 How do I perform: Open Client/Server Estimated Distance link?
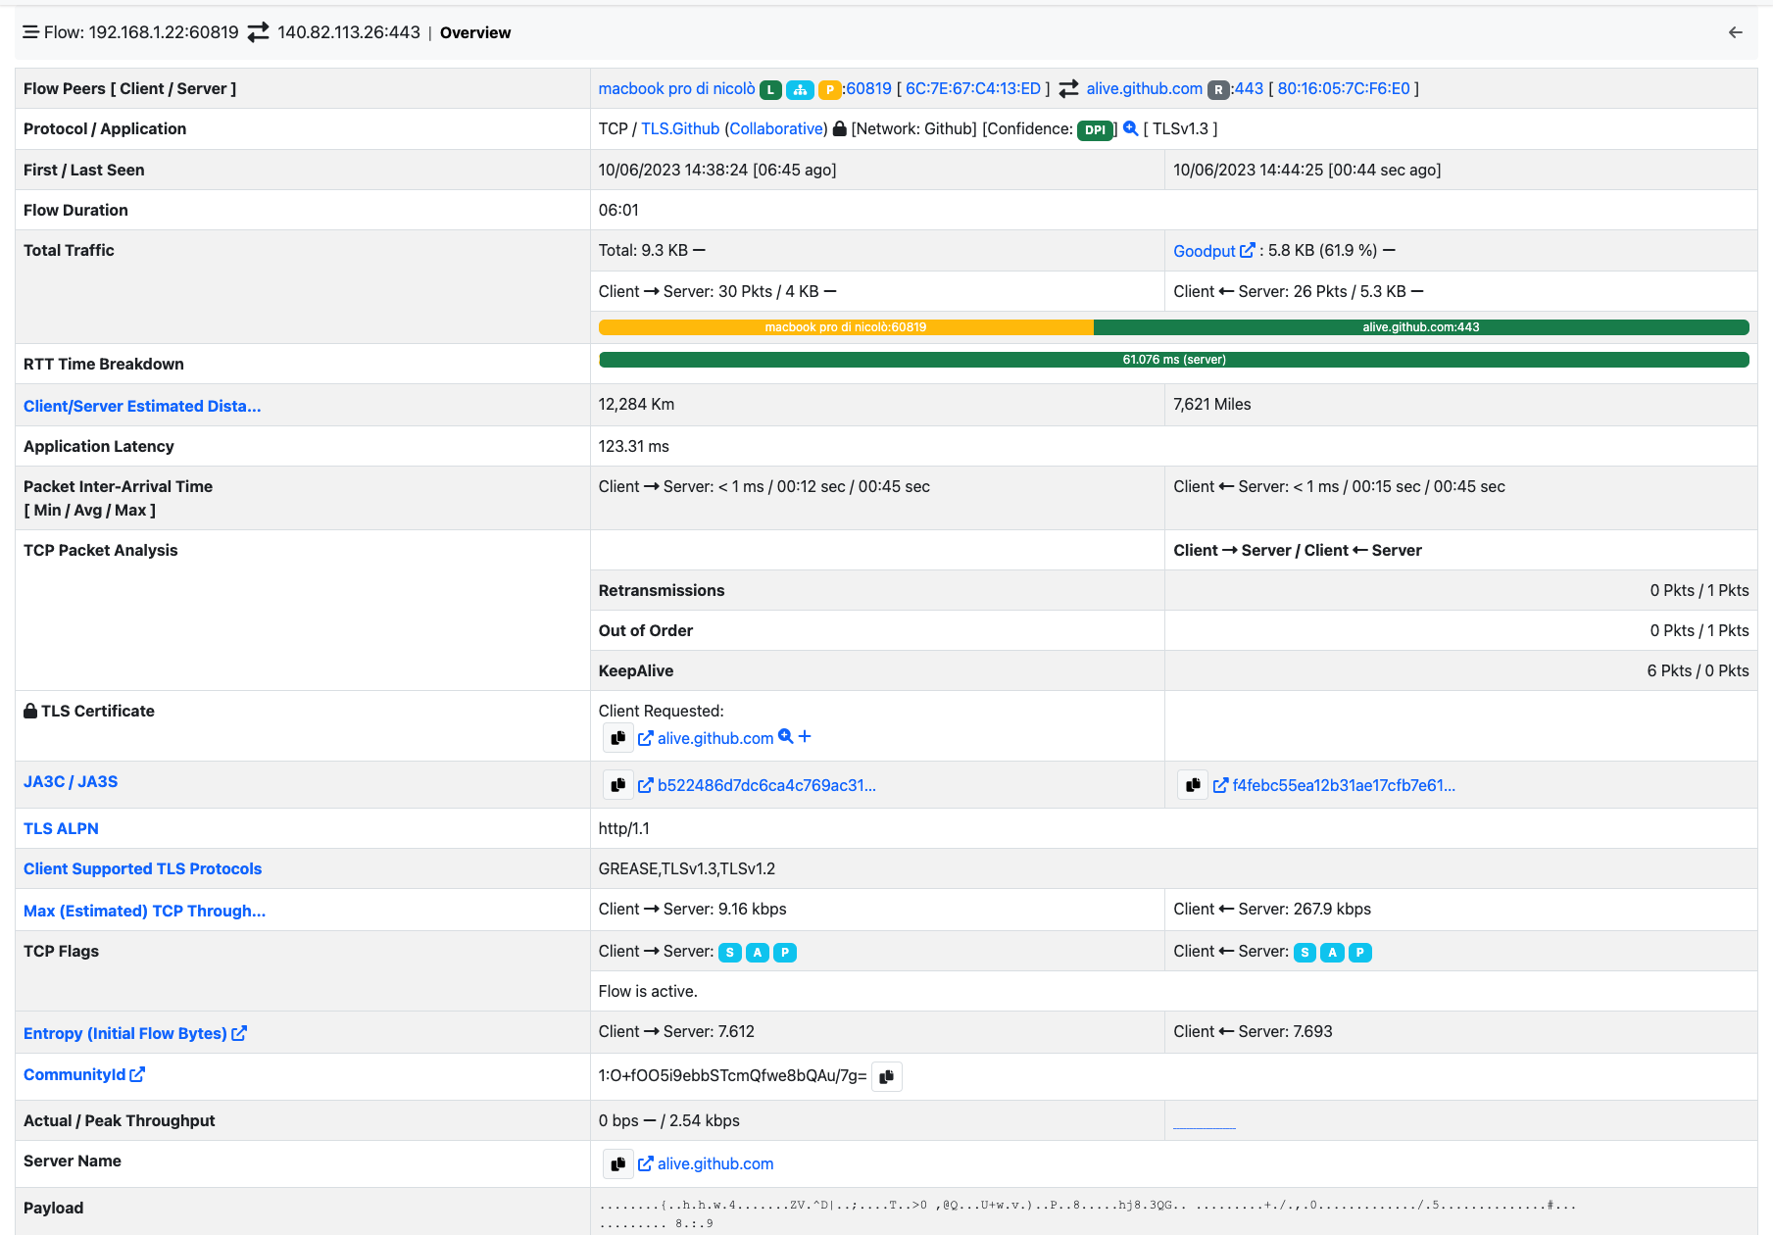pyautogui.click(x=142, y=406)
